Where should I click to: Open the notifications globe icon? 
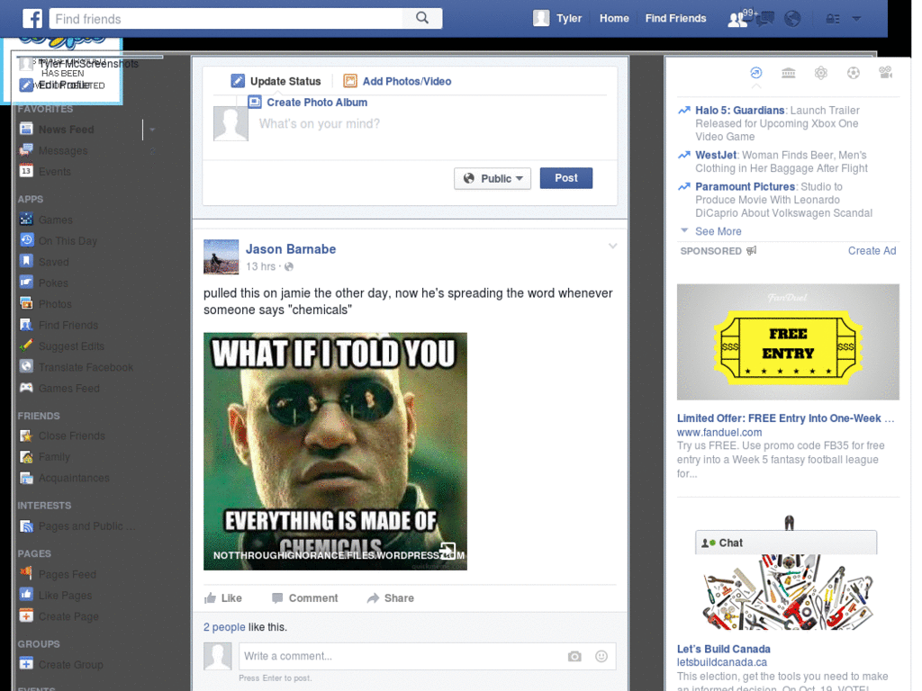coord(792,19)
